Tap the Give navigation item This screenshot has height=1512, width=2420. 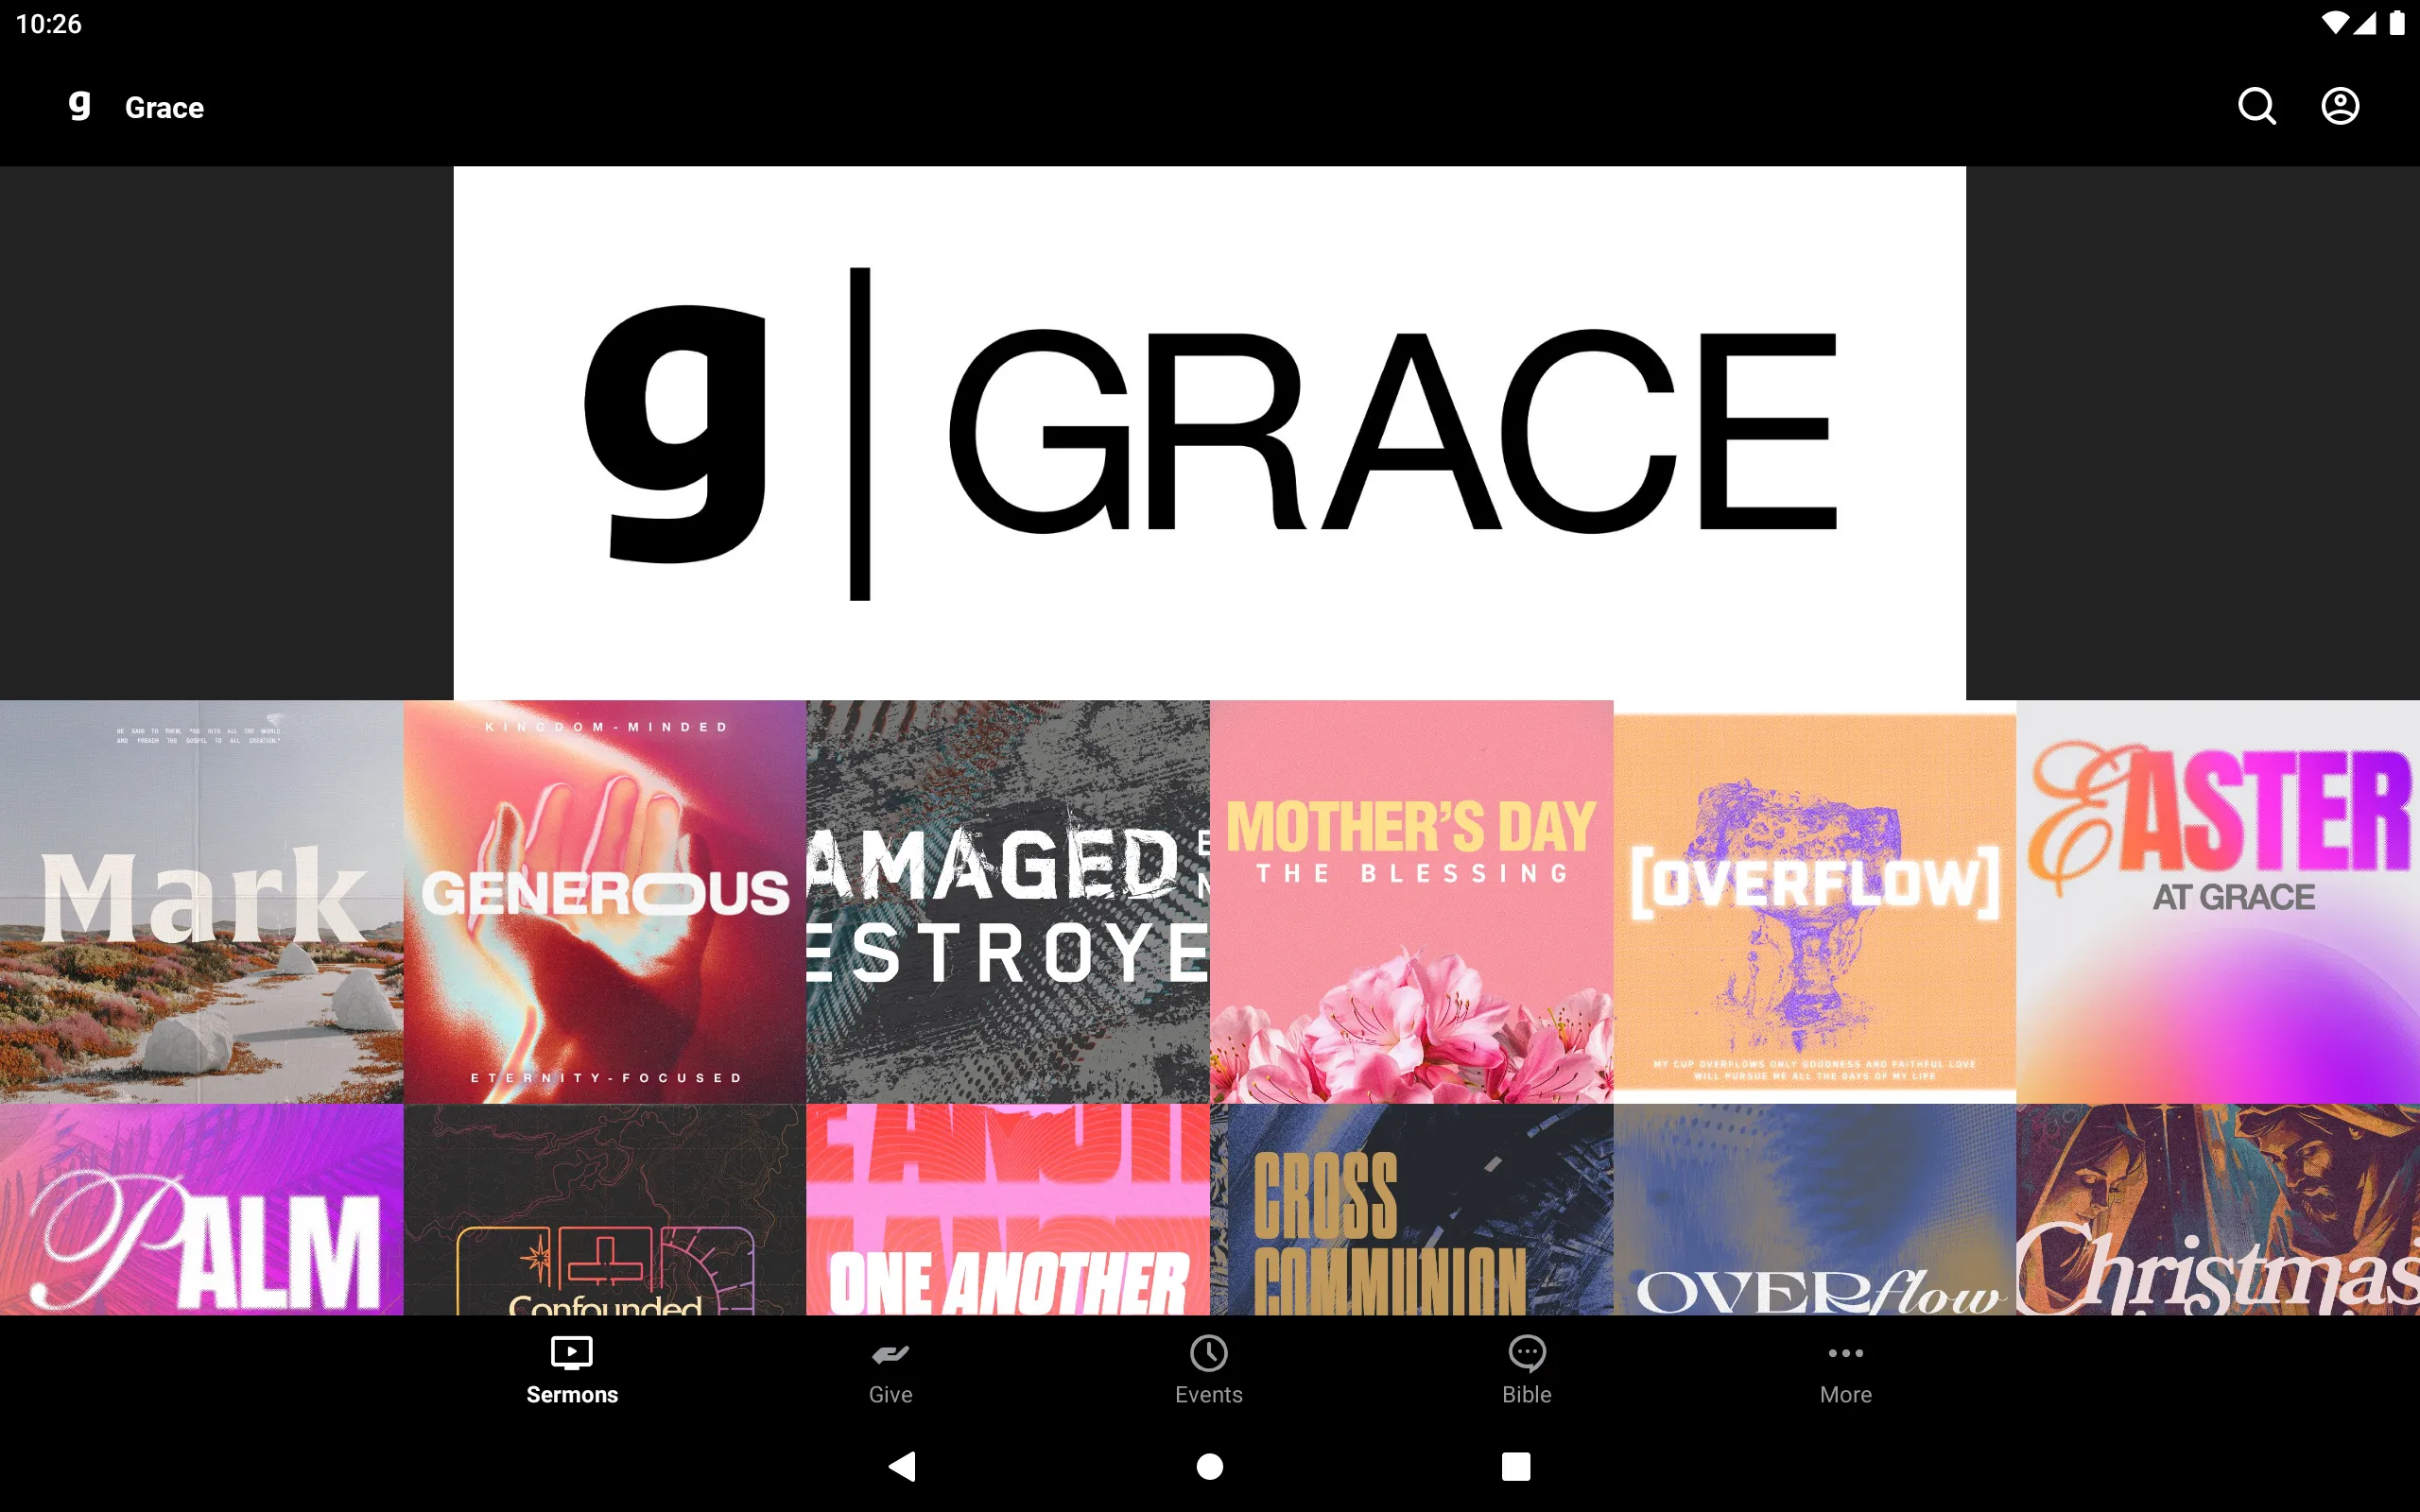[x=890, y=1367]
